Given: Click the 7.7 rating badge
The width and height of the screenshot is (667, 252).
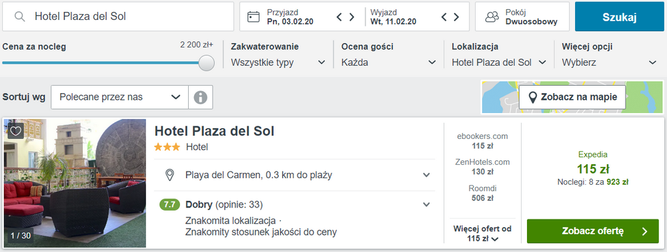Looking at the screenshot, I should (169, 205).
